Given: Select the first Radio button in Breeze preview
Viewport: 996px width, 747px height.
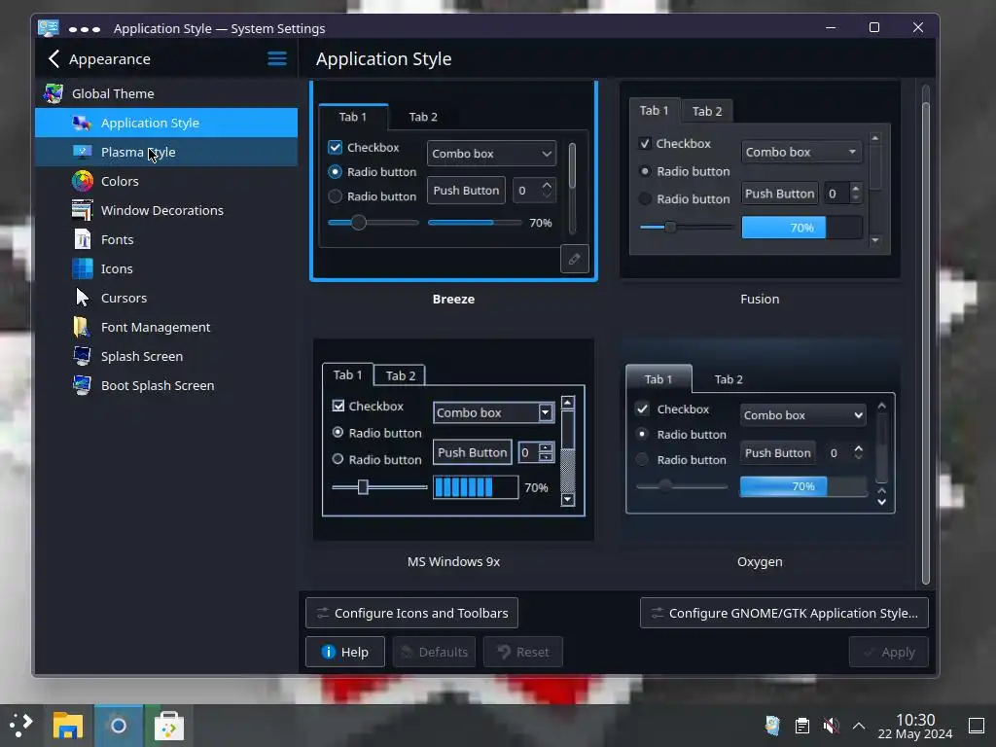Looking at the screenshot, I should click(x=335, y=172).
